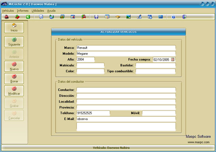Open the Ayuda menu
The width and height of the screenshot is (216, 152).
pos(51,11)
